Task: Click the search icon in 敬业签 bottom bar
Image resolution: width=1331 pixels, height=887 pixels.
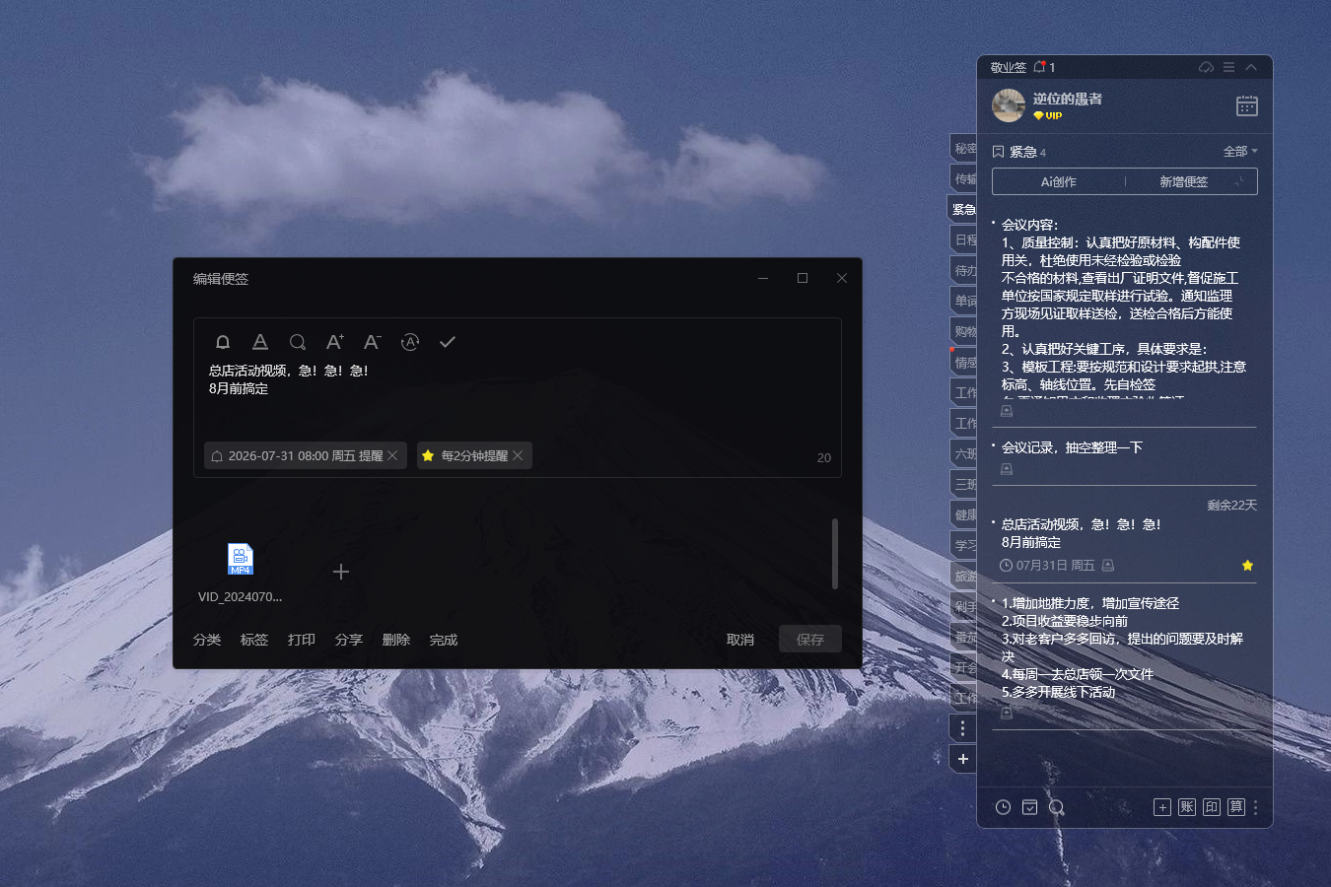Action: (1057, 807)
